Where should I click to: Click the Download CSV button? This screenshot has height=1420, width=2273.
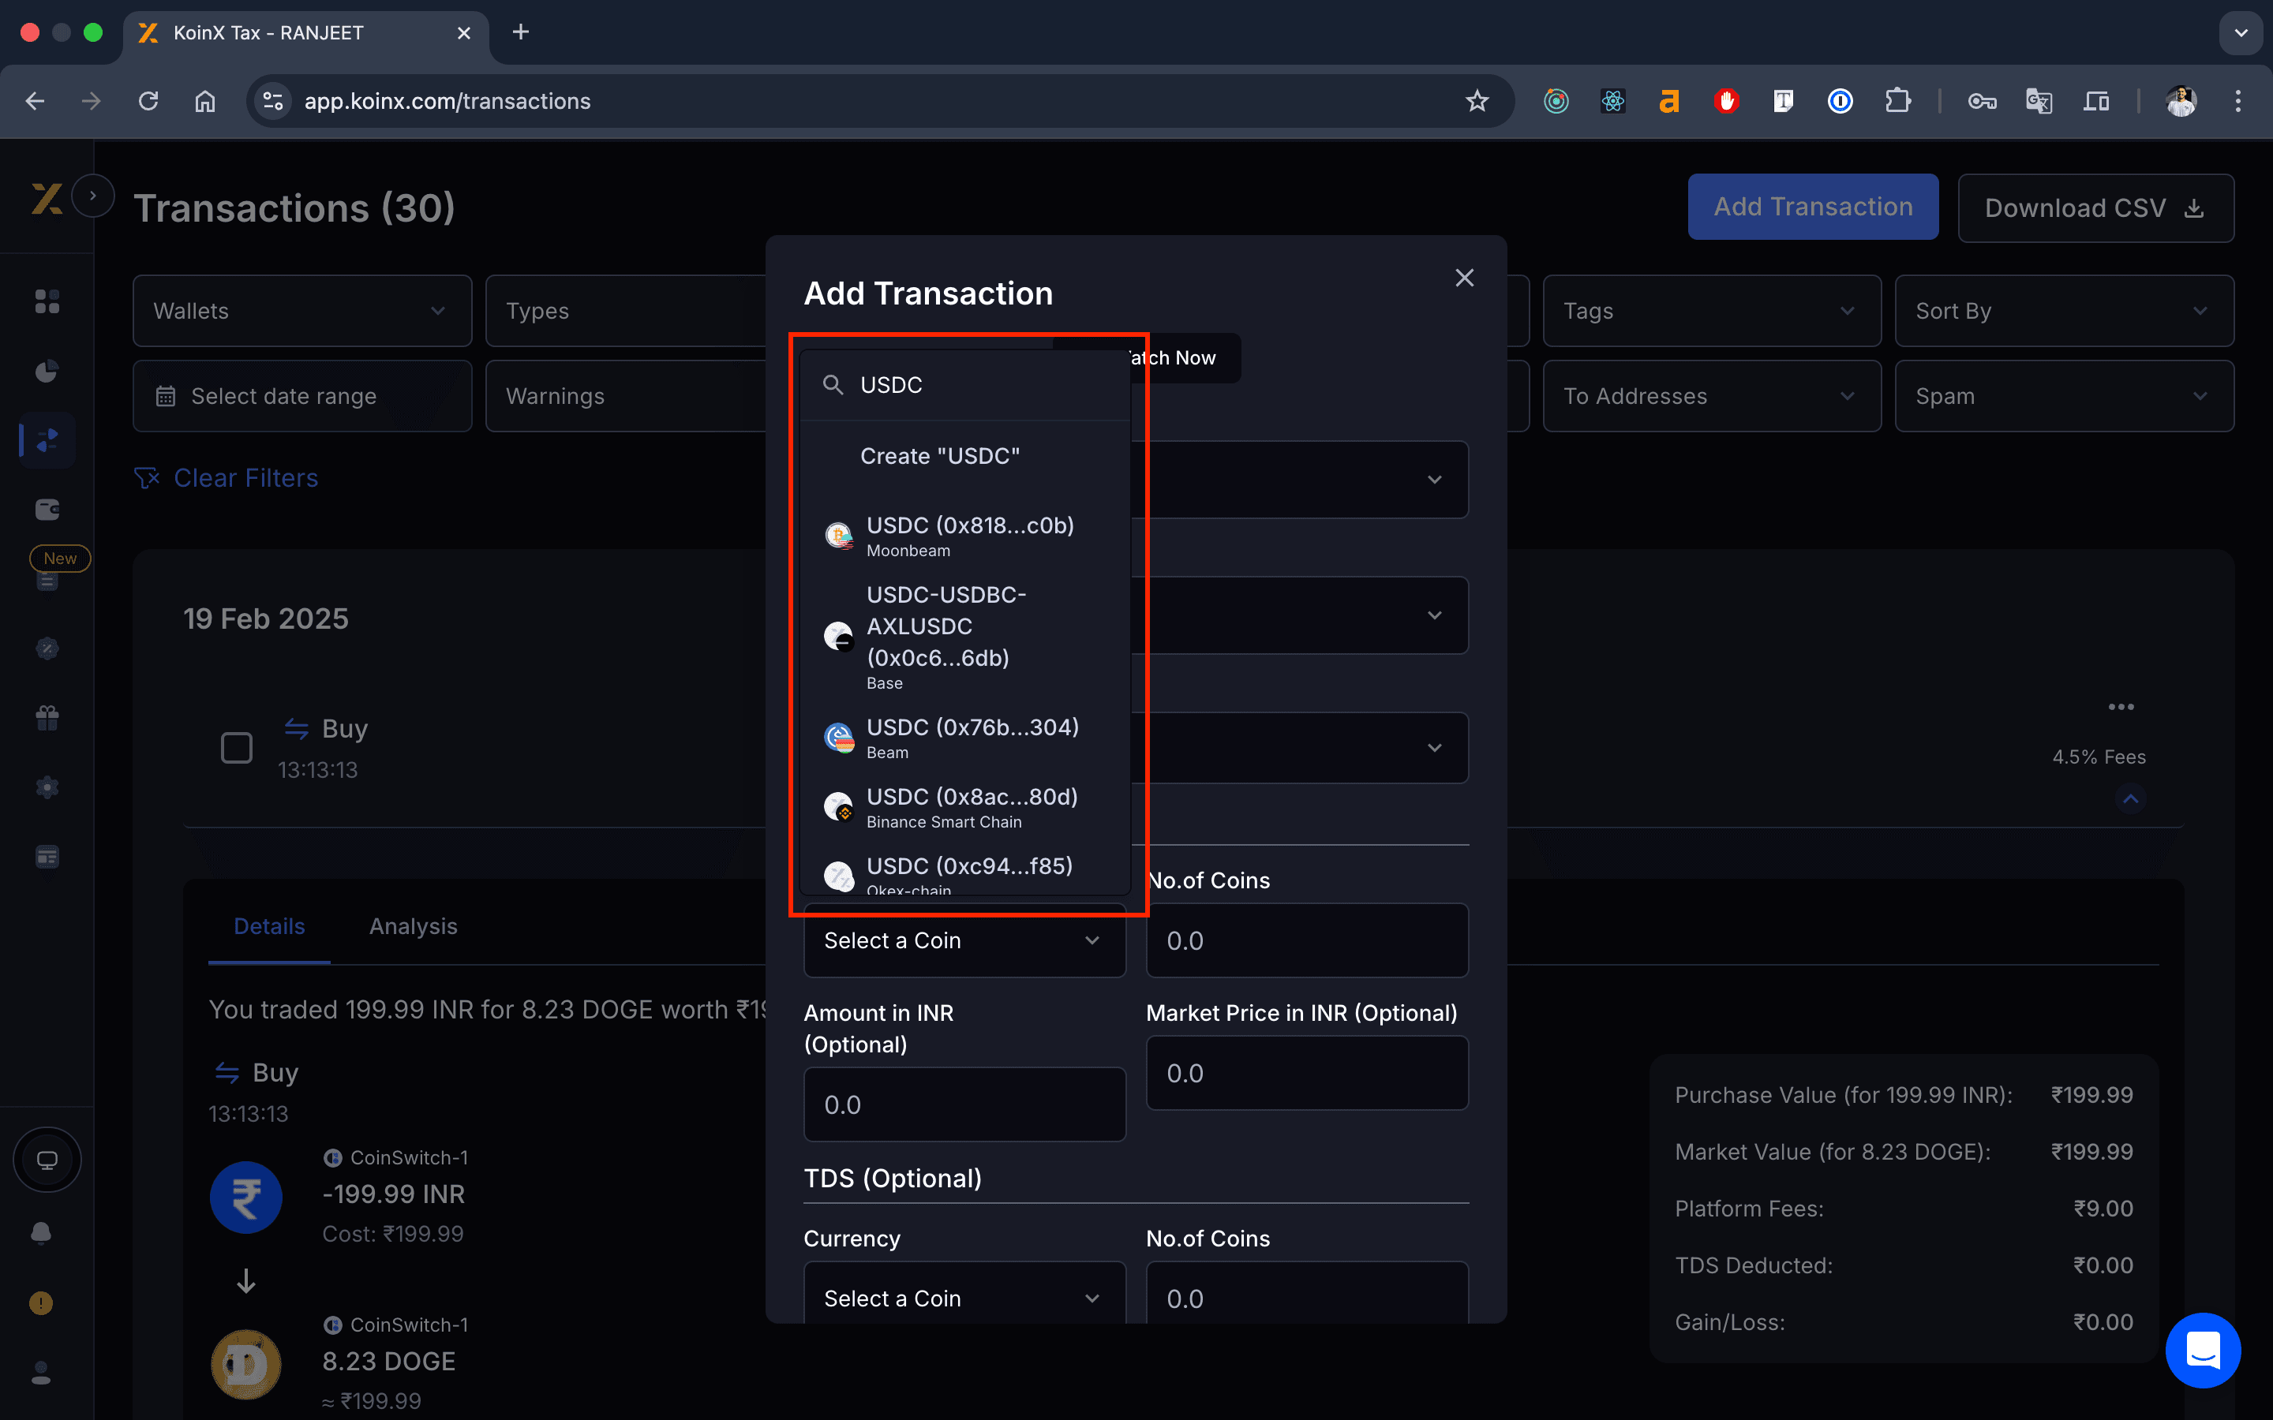pos(2095,207)
